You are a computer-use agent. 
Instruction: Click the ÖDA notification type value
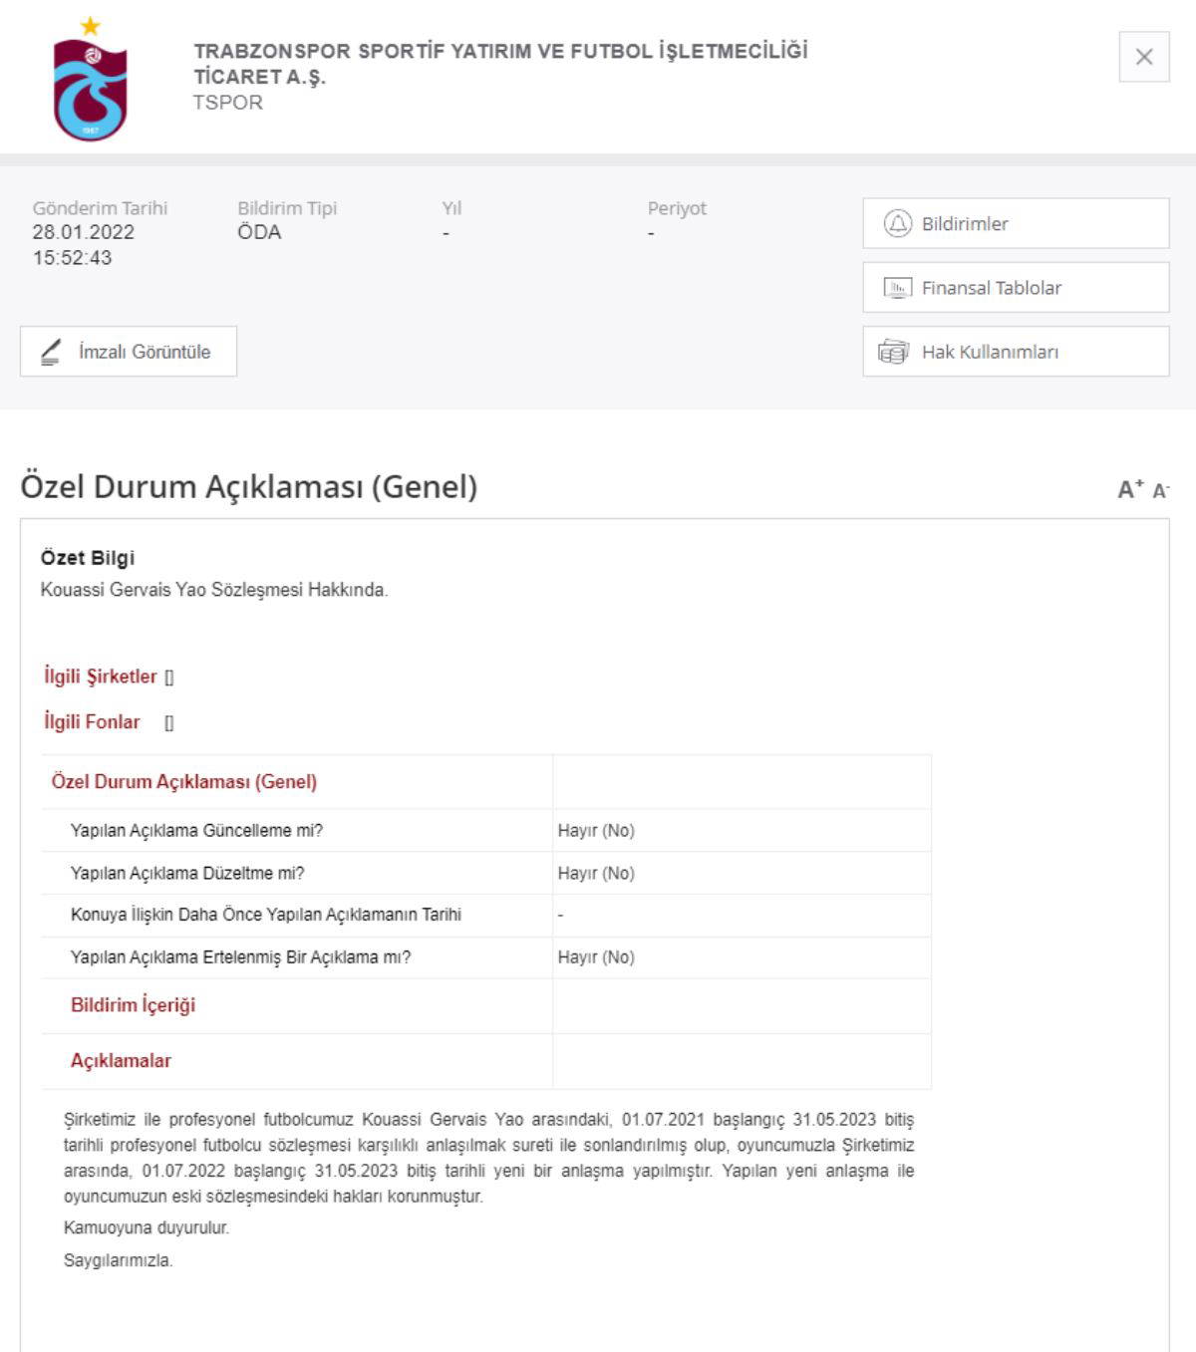pyautogui.click(x=259, y=232)
